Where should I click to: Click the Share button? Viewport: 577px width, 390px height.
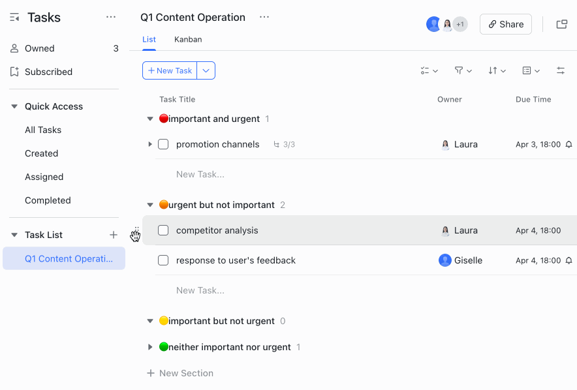tap(505, 23)
